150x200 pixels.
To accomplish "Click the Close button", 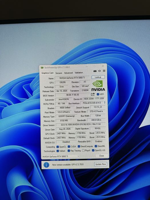I will [101, 156].
